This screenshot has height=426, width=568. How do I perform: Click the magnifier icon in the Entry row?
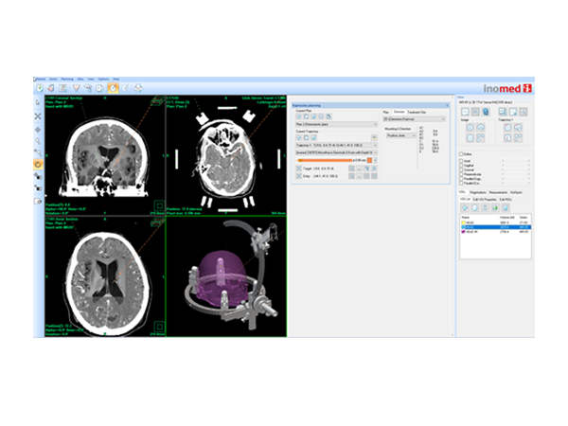(351, 176)
